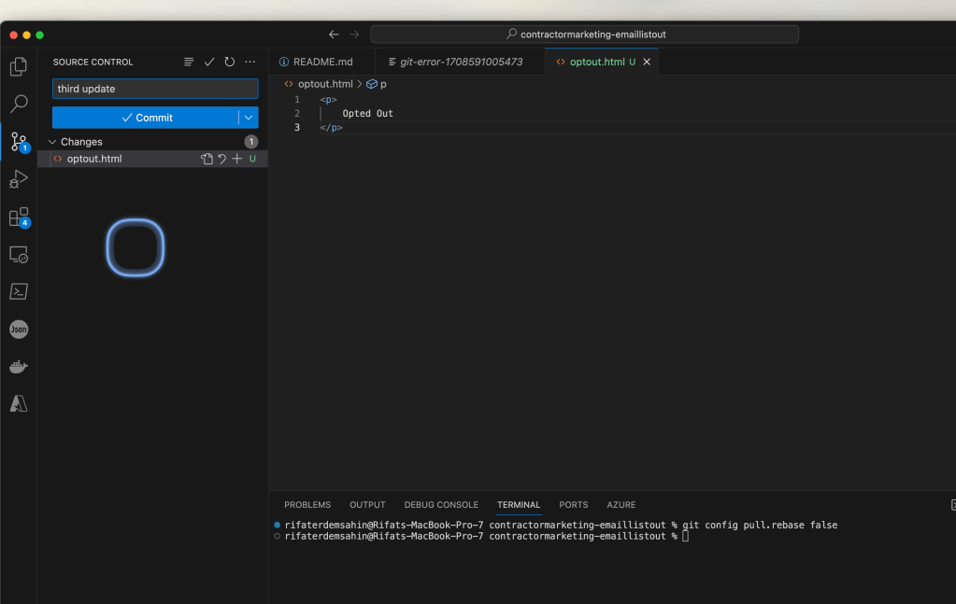
Task: Open the OUTPUT panel tab
Action: (367, 505)
